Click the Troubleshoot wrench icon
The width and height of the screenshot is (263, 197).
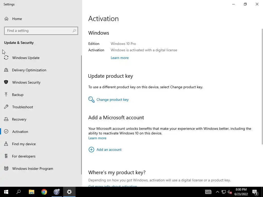[6, 107]
